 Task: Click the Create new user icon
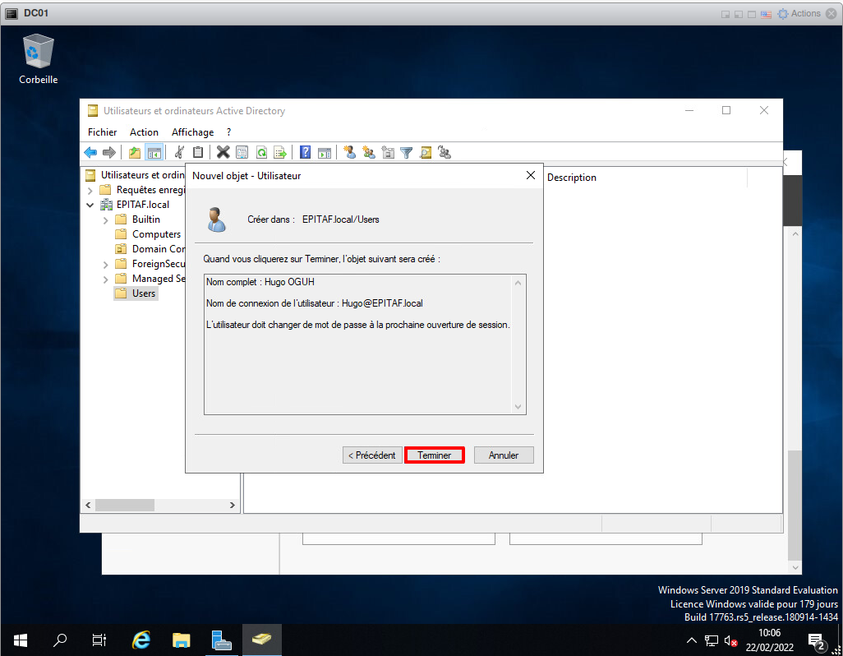tap(349, 152)
